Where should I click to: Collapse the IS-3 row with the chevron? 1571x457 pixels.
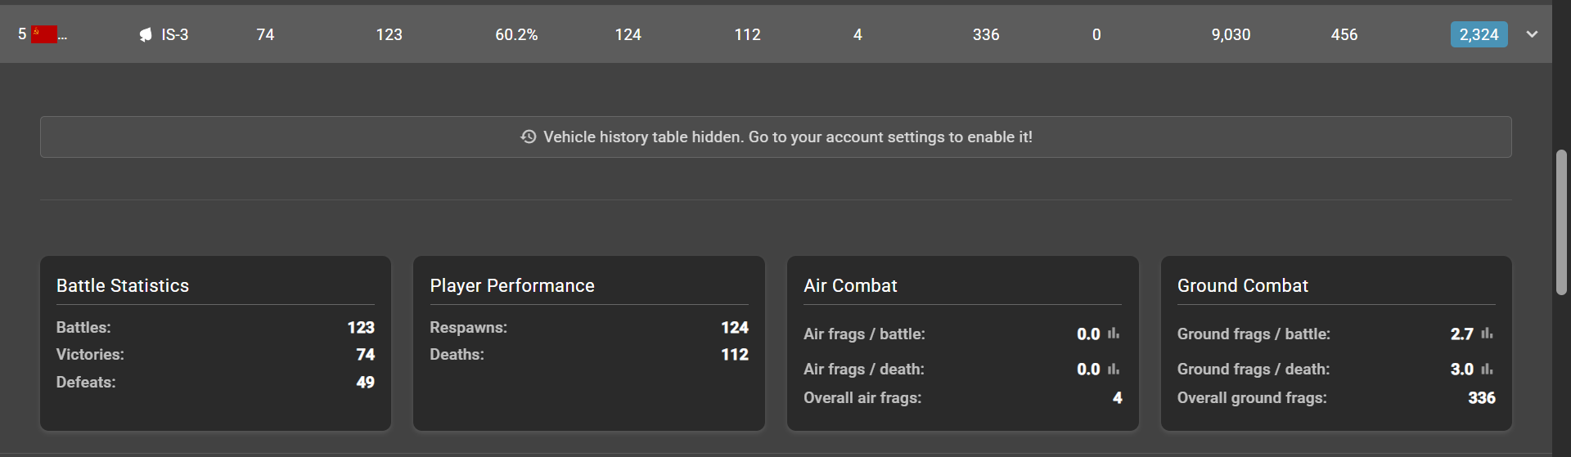point(1532,34)
